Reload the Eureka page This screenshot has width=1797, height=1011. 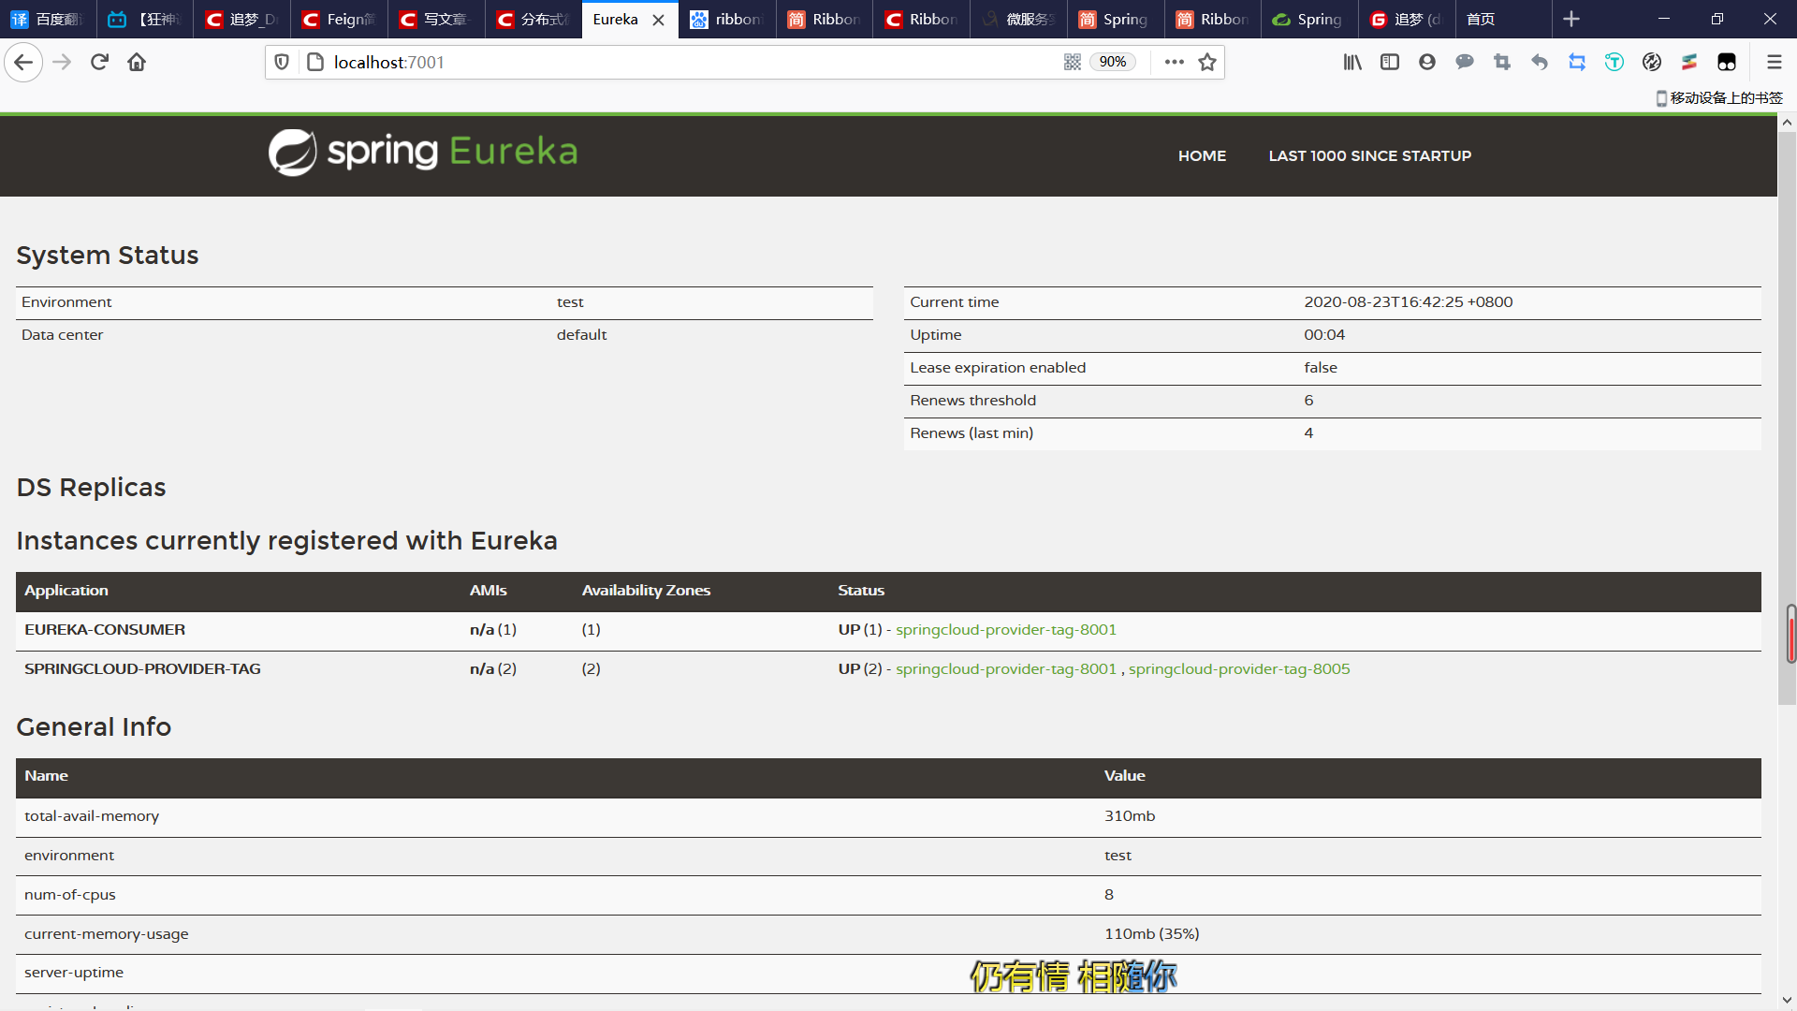99,62
